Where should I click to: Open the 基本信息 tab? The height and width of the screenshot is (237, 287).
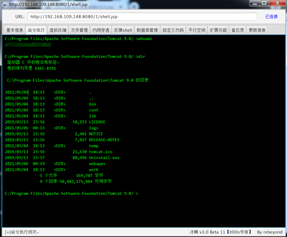point(14,30)
